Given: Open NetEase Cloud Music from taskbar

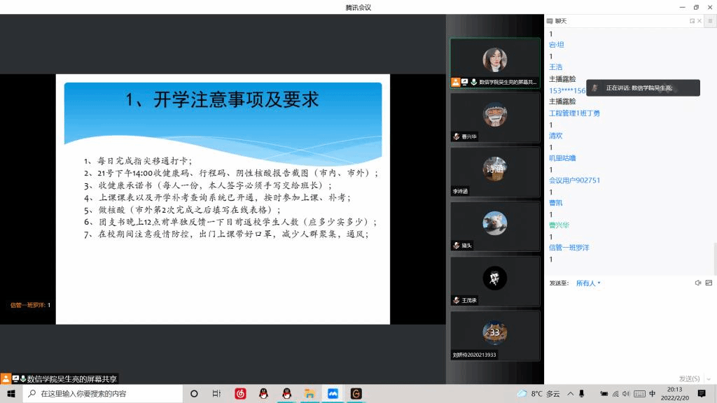Looking at the screenshot, I should click(240, 393).
